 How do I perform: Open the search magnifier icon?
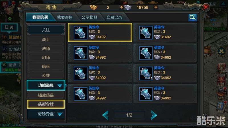pos(193,18)
